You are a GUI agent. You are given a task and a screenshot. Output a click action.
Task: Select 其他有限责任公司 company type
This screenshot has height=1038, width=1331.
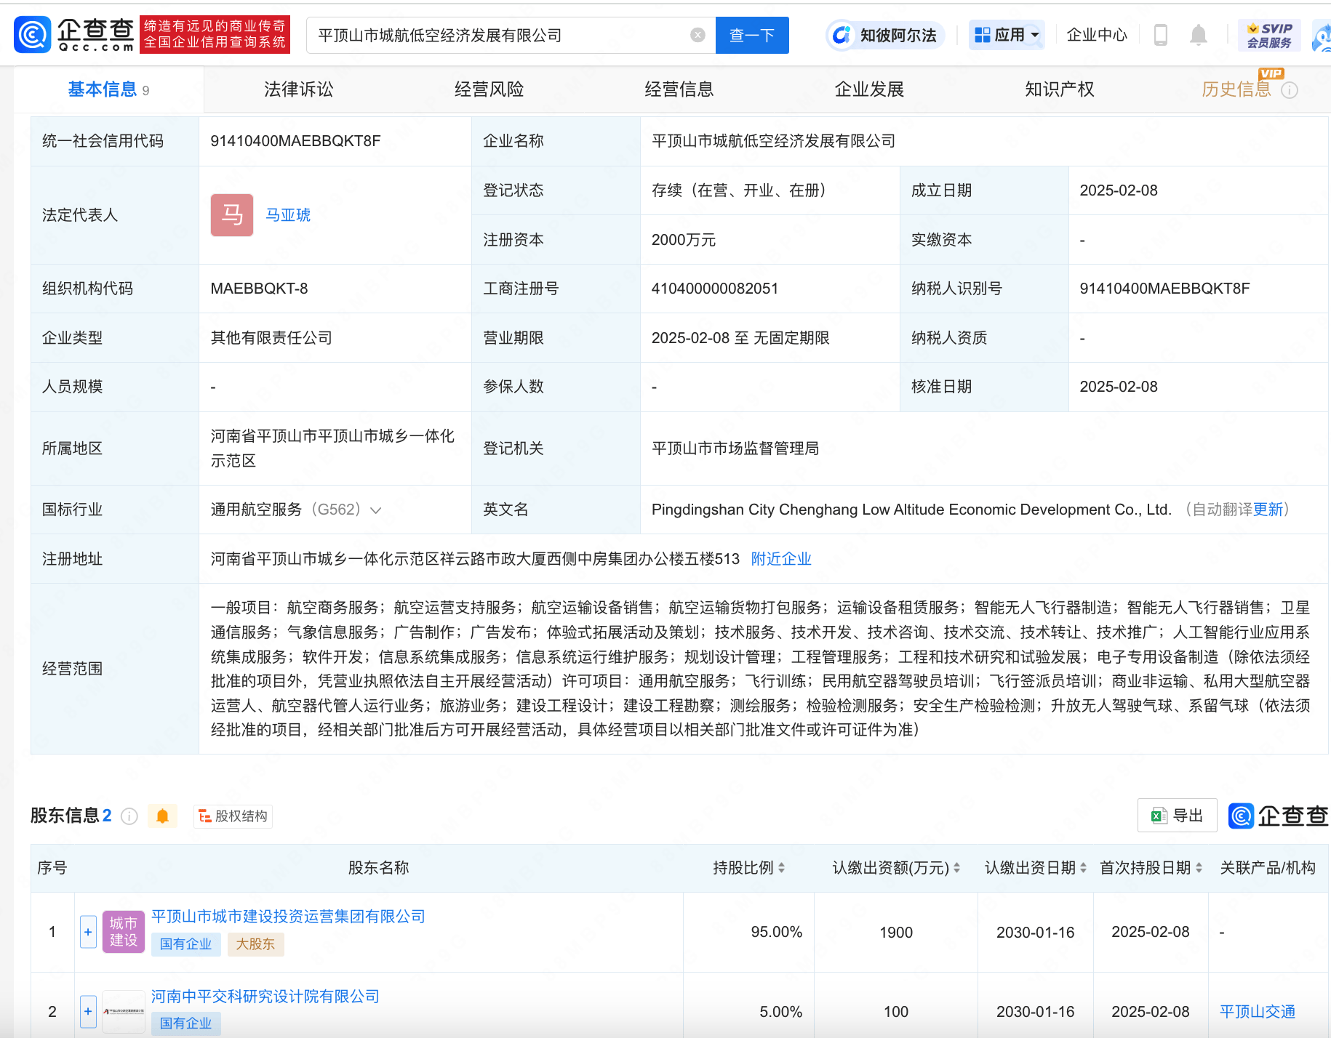(271, 338)
